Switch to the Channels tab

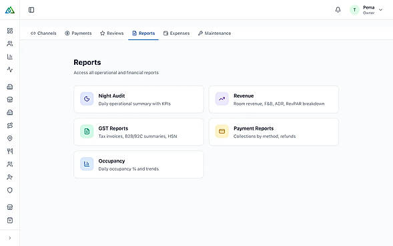(x=43, y=33)
